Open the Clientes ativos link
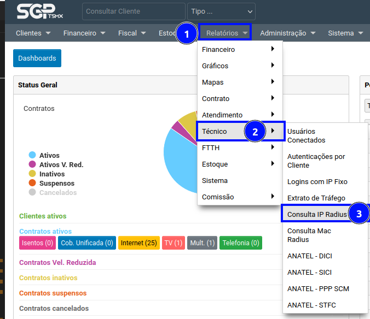 point(43,216)
